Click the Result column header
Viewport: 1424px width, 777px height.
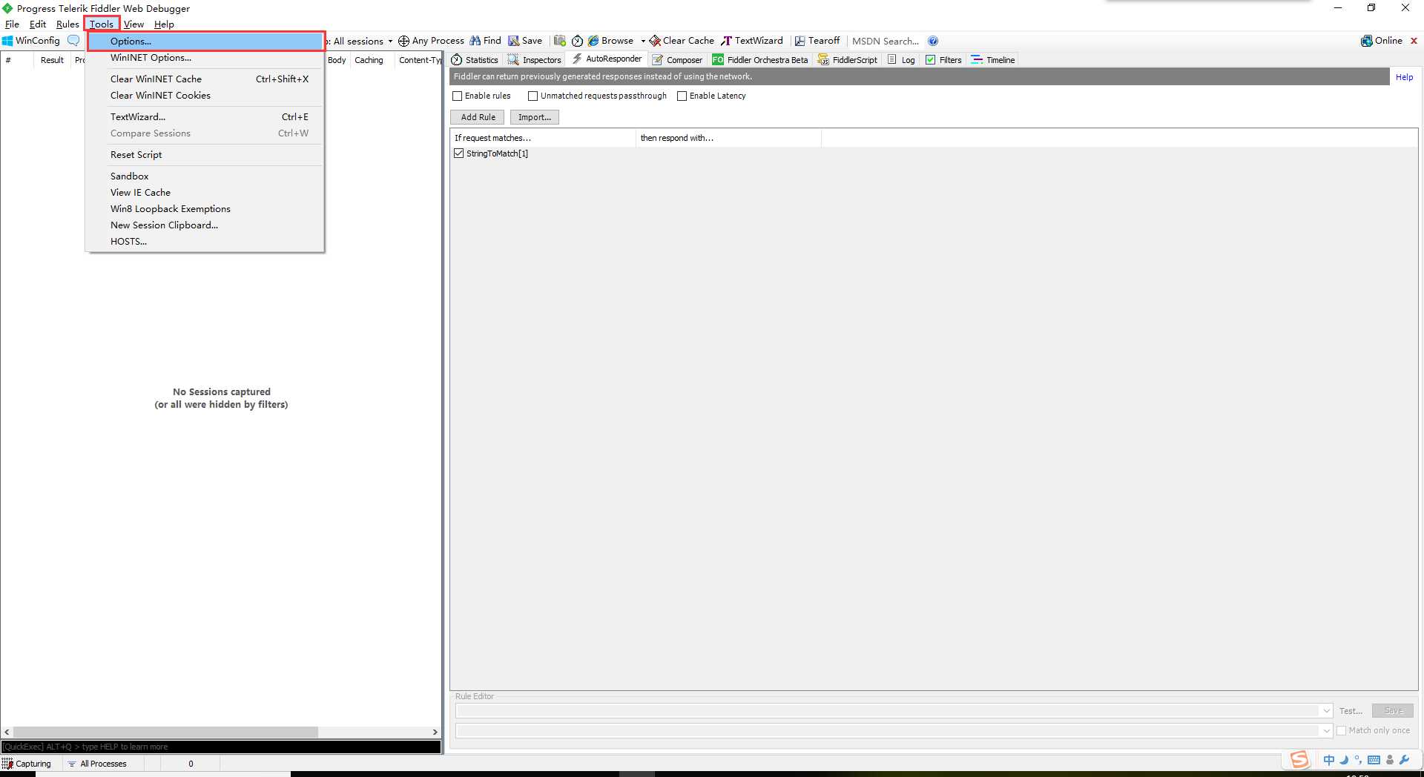pyautogui.click(x=52, y=60)
